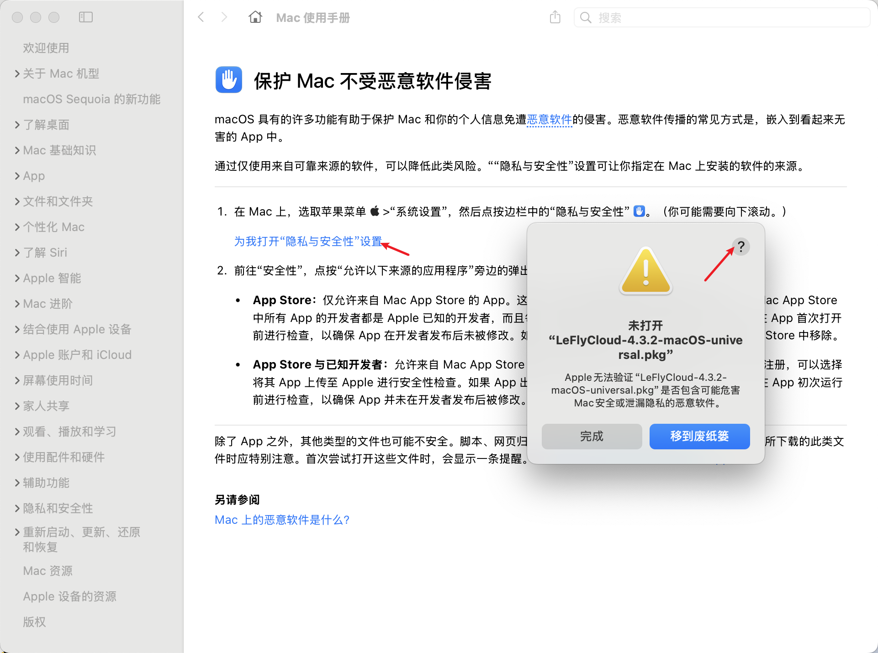Click the blue hand privacy icon beside title
The height and width of the screenshot is (653, 878).
pos(228,80)
